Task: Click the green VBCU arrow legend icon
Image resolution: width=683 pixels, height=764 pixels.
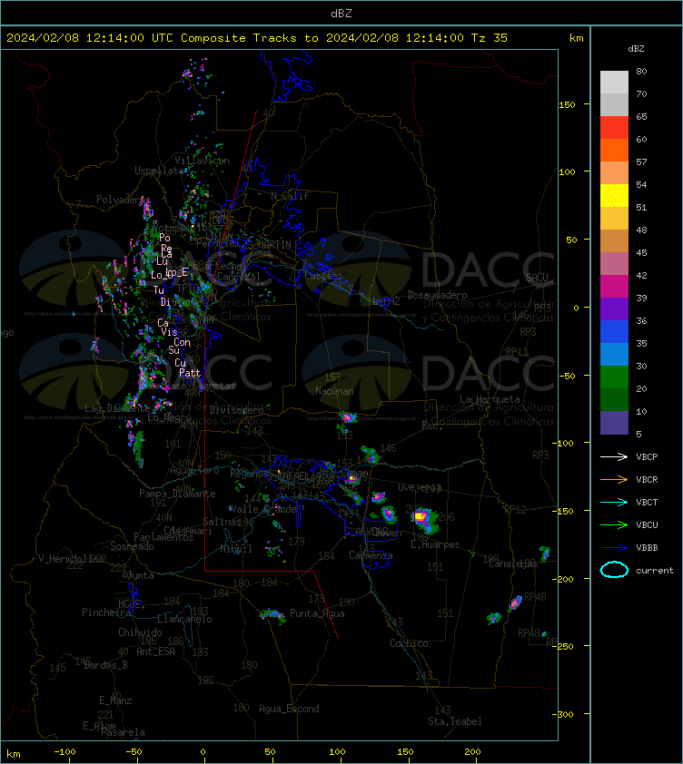Action: [x=614, y=524]
